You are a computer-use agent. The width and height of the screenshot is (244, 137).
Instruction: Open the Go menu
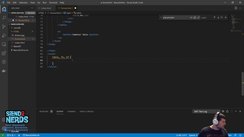point(39,3)
